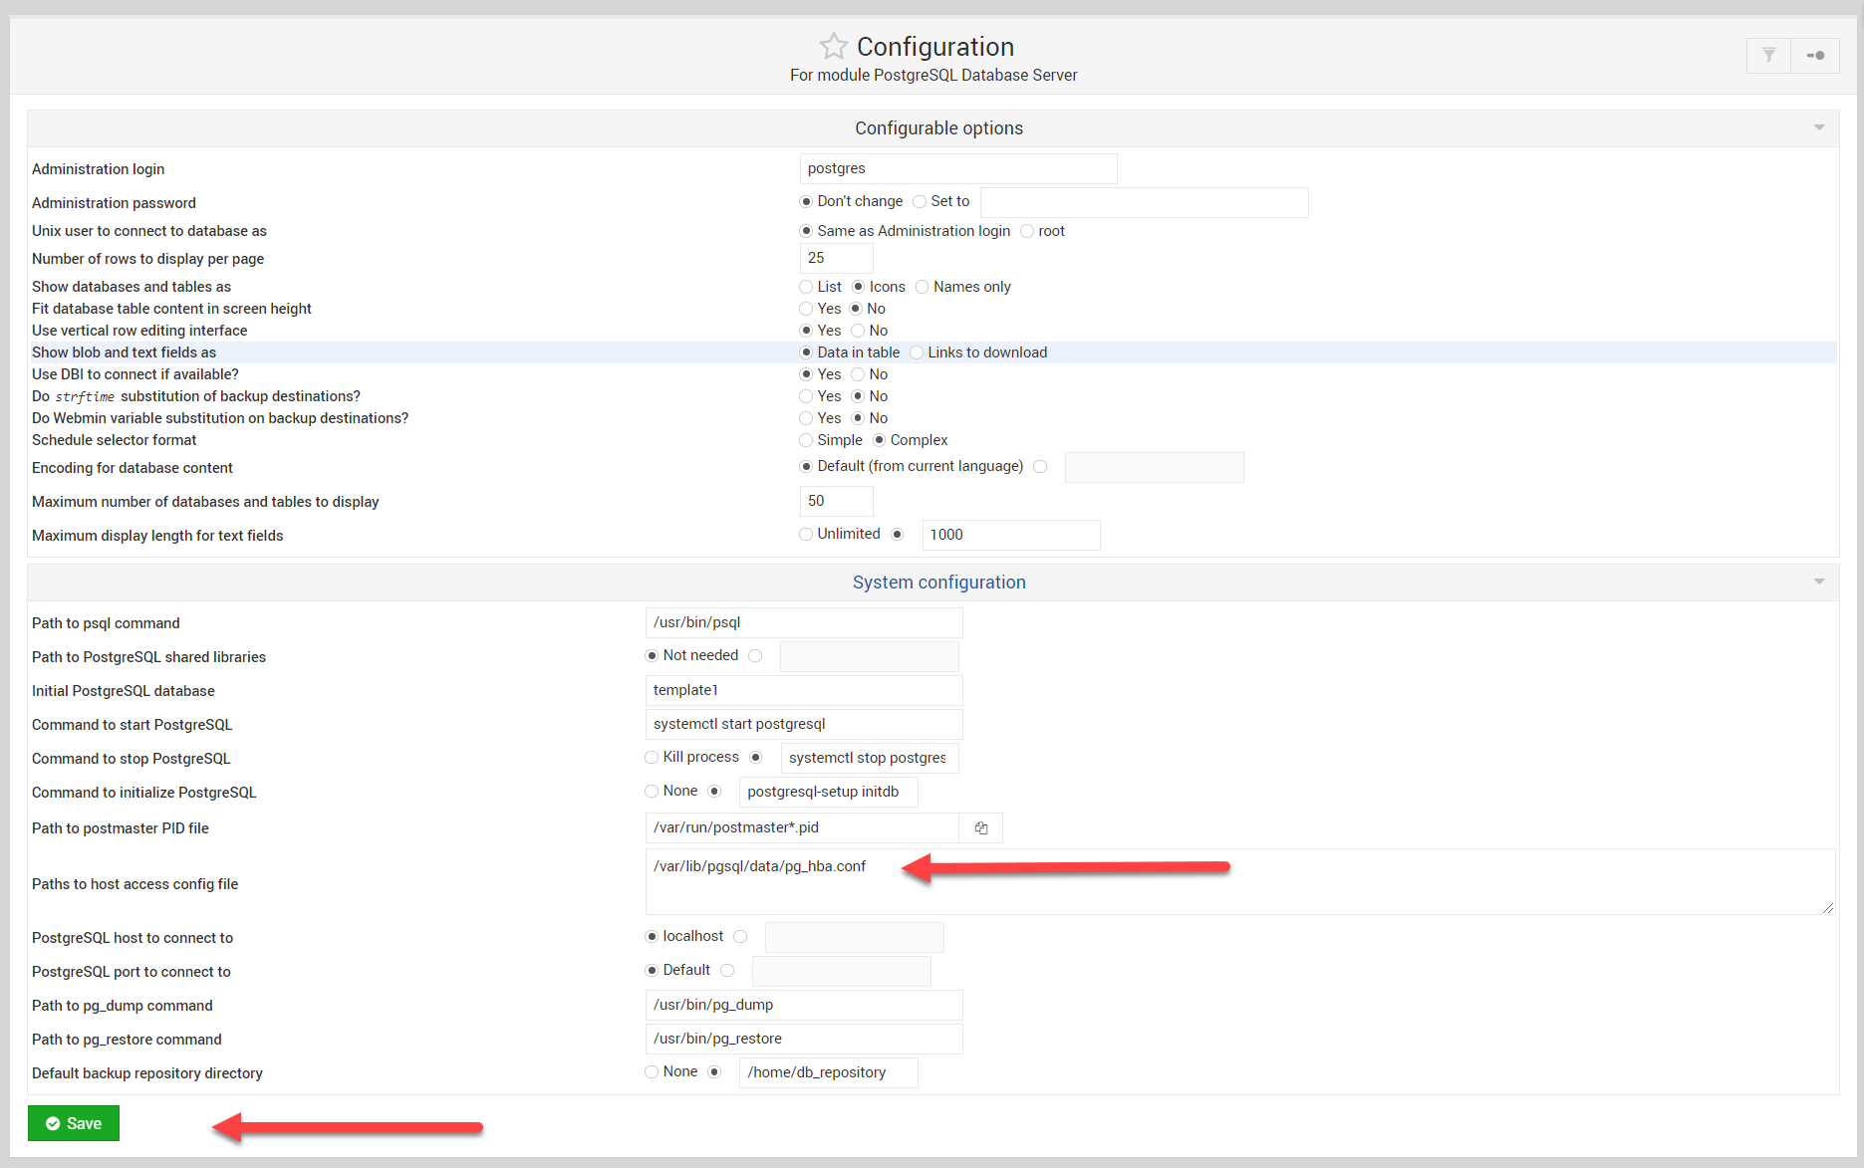Click the file chooser icon next to PID file path
The width and height of the screenshot is (1864, 1168).
(981, 828)
